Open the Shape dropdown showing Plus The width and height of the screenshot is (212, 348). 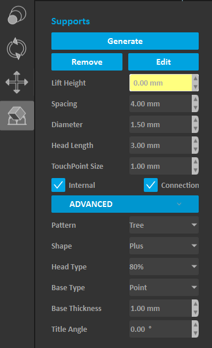point(164,246)
